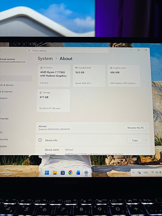The width and height of the screenshot is (162, 216).
Task: Select the Settings gear taskbar icon
Action: pyautogui.click(x=86, y=172)
